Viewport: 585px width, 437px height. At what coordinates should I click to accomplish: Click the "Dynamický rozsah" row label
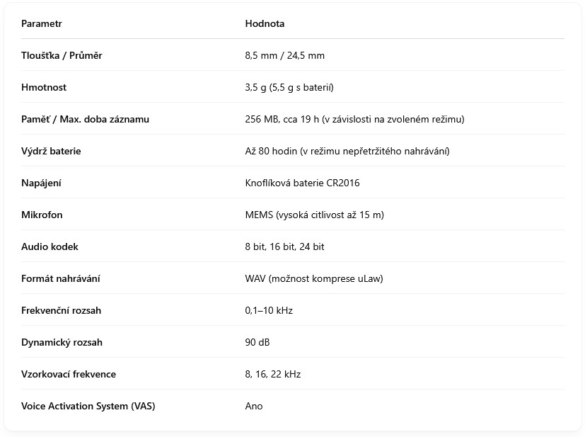pyautogui.click(x=62, y=342)
